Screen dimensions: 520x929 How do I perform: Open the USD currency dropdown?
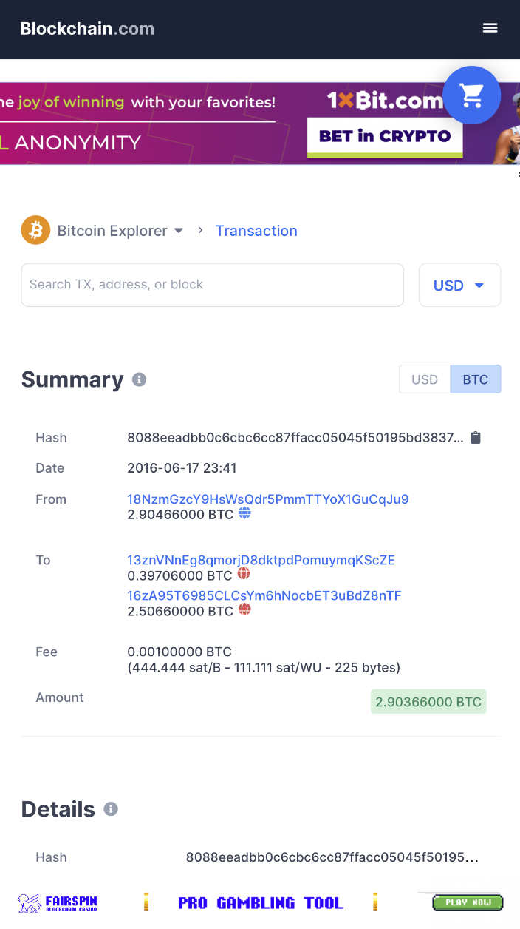[459, 285]
